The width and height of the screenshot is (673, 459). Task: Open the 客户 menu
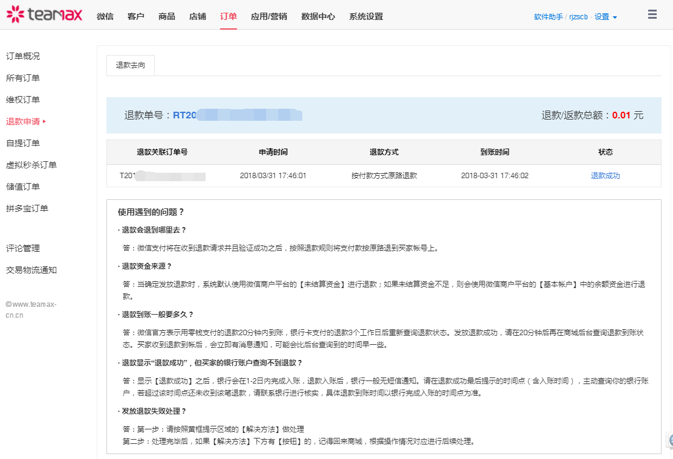[135, 16]
